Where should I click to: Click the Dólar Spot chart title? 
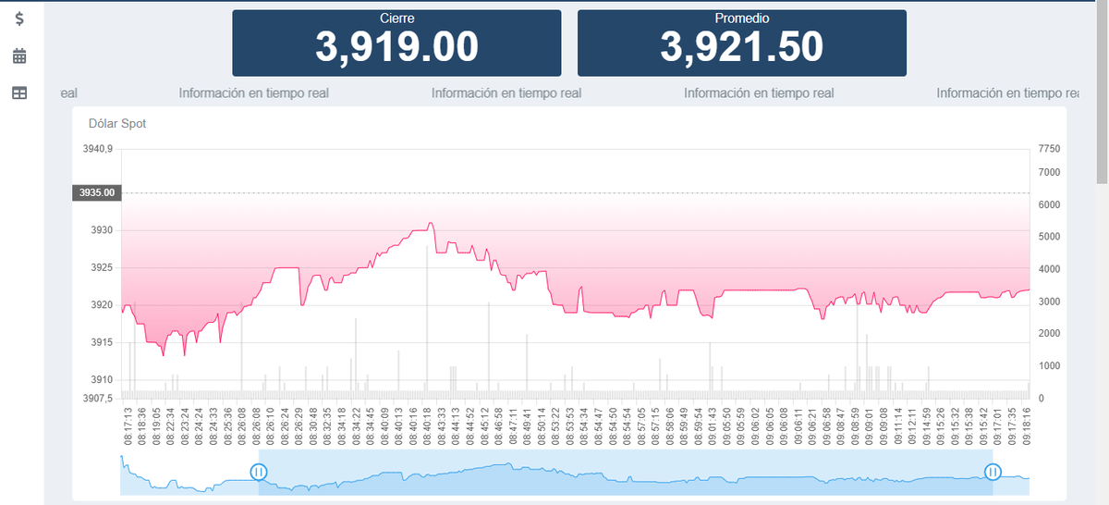(x=117, y=123)
